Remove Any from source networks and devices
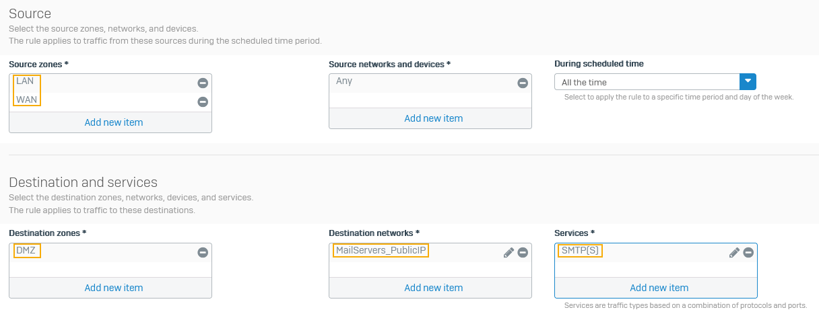This screenshot has height=316, width=819. tap(523, 83)
